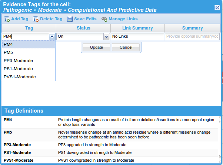Click the Add Tag icon
Viewport: 223px width, 165px height.
point(7,19)
